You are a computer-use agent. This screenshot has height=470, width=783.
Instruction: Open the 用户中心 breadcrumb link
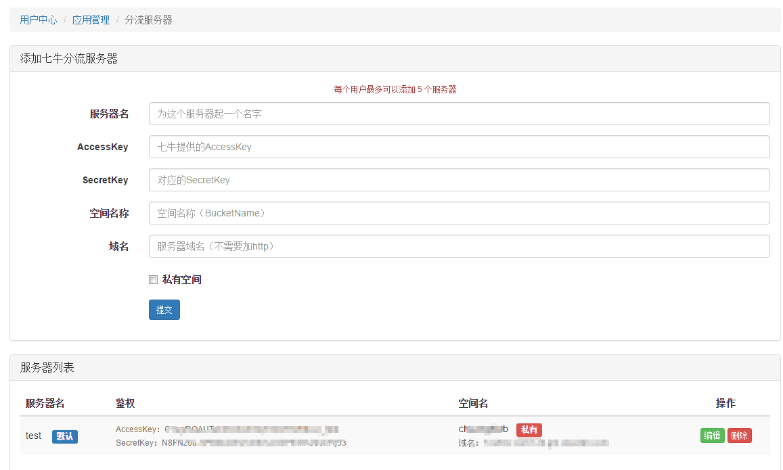tap(38, 20)
